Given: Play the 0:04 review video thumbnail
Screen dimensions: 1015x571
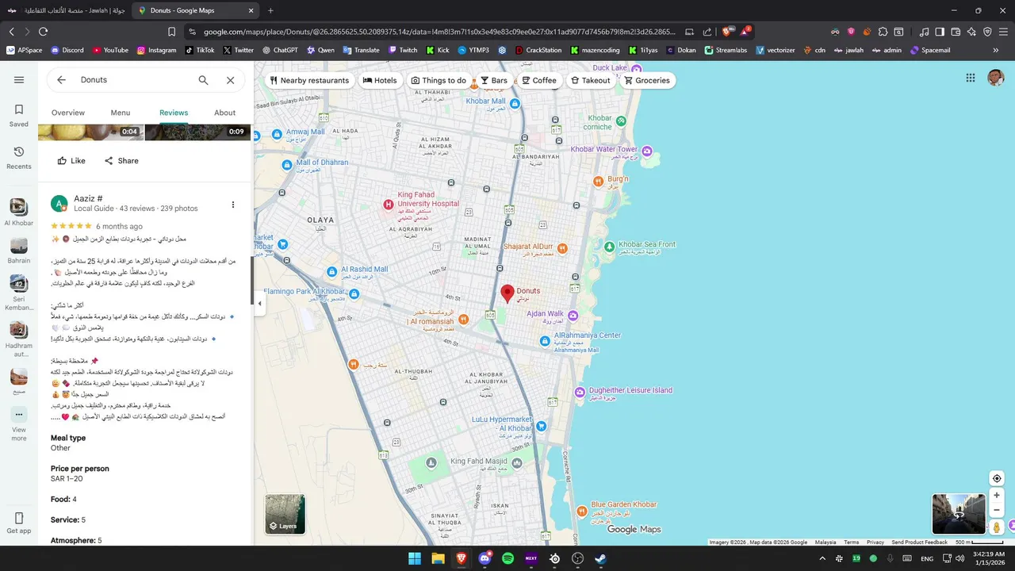Looking at the screenshot, I should click(x=91, y=132).
